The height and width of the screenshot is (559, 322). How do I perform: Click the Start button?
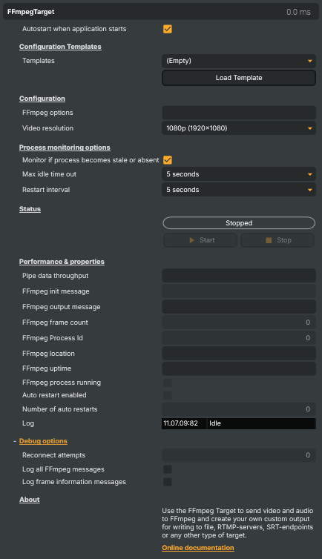point(200,240)
